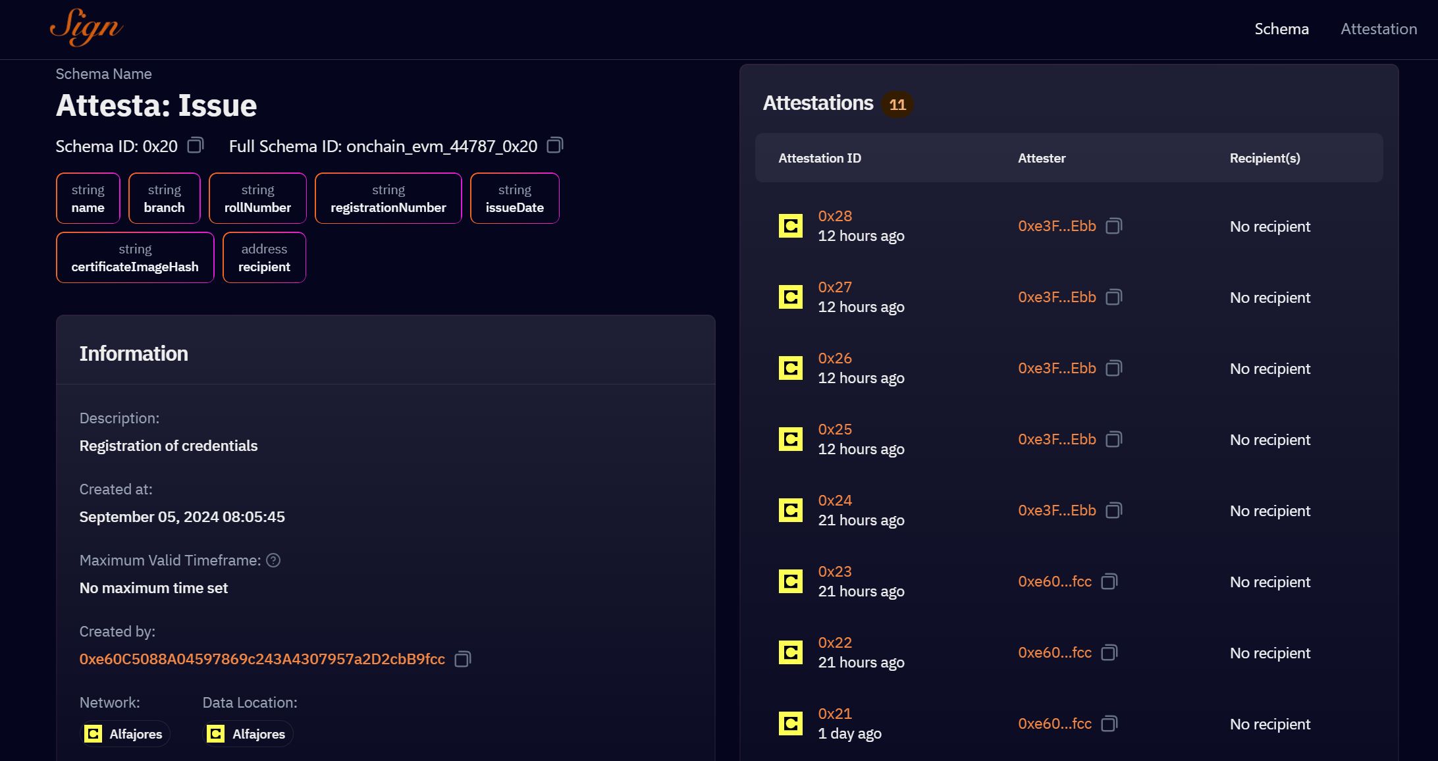Copy attester address for attestation 0x22
Viewport: 1438px width, 761px height.
click(x=1109, y=652)
